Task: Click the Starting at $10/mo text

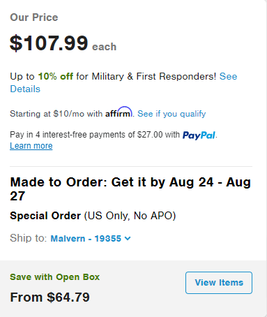Action: (x=47, y=114)
